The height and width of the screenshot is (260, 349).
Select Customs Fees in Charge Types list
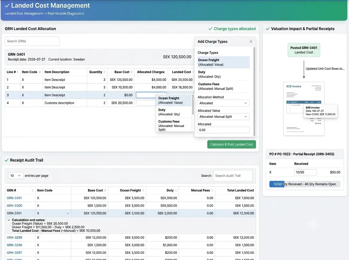[224, 86]
